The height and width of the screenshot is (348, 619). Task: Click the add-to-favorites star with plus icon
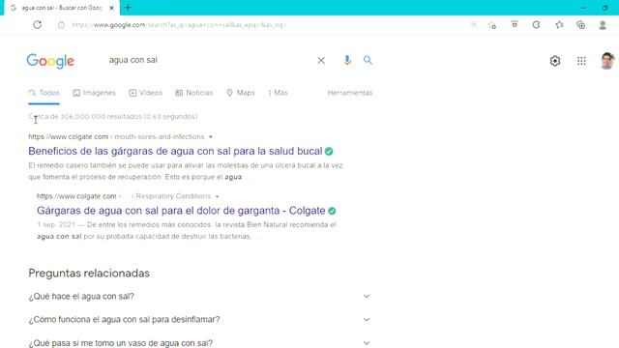[x=492, y=25]
